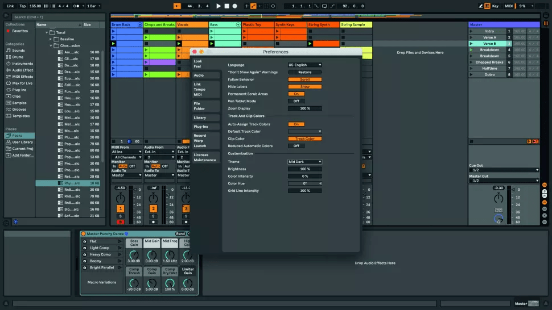Enable Pen Tablet Mode toggle
This screenshot has height=310, width=552.
(296, 101)
